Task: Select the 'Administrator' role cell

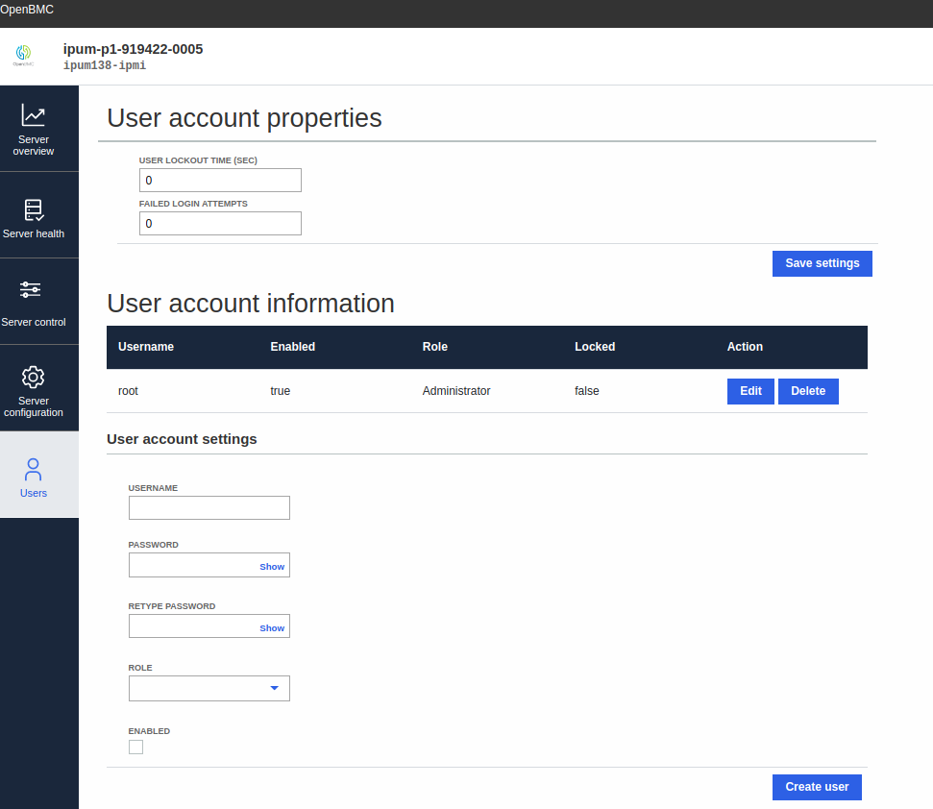Action: [456, 391]
